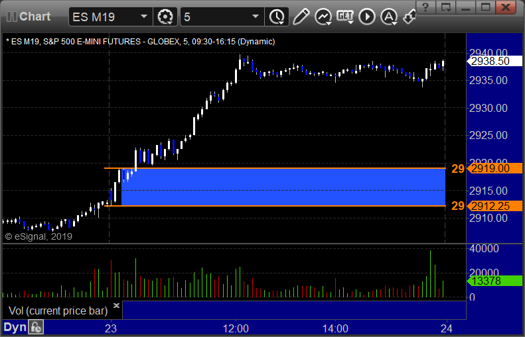The height and width of the screenshot is (337, 525).
Task: Click the 2925.00 price axis label
Action: [x=488, y=135]
